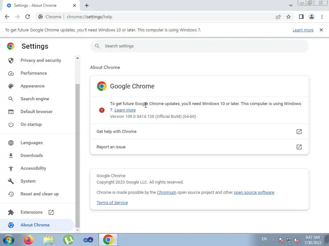Open the Windows Start button
This screenshot has width=329, height=246.
tap(9, 240)
